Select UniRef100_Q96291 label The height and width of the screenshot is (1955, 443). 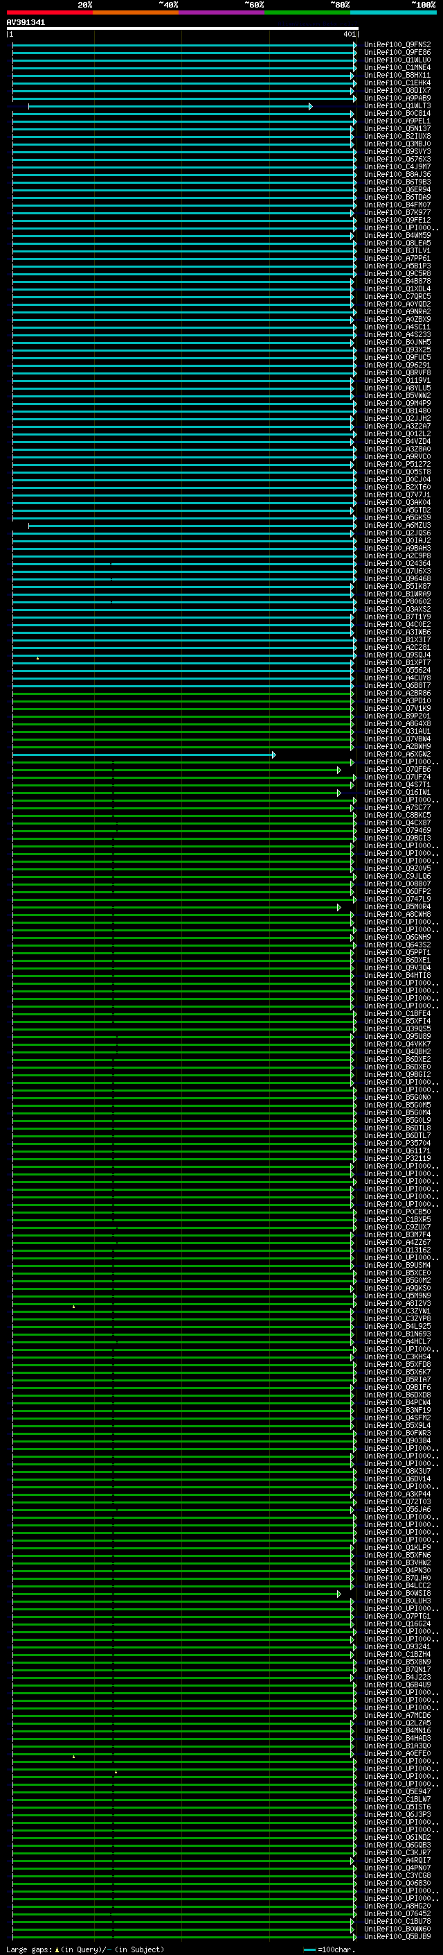pos(397,365)
